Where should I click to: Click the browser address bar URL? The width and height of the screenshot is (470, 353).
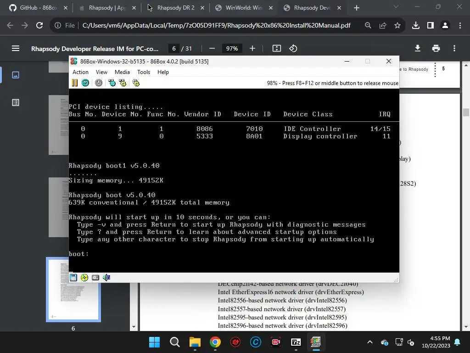point(216,26)
